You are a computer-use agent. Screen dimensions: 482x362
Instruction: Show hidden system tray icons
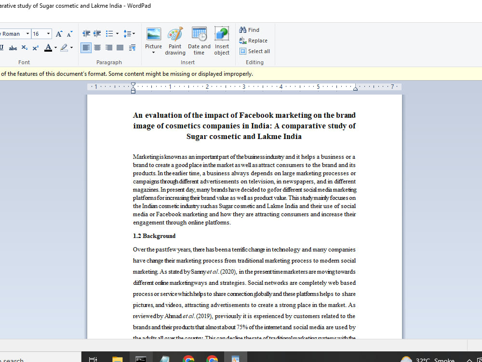pyautogui.click(x=469, y=360)
